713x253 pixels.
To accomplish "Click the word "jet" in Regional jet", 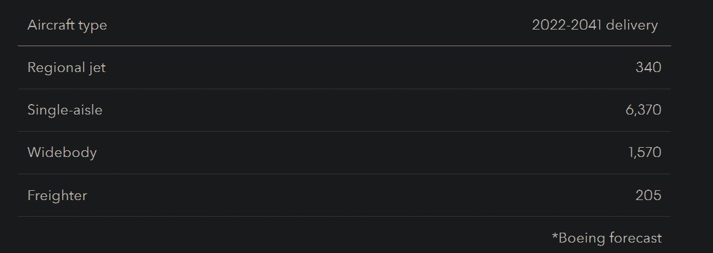I will [x=95, y=68].
